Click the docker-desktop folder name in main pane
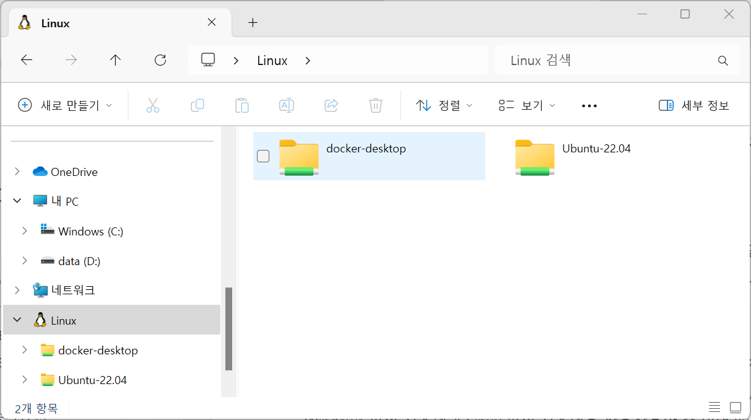Image resolution: width=751 pixels, height=420 pixels. [x=366, y=148]
